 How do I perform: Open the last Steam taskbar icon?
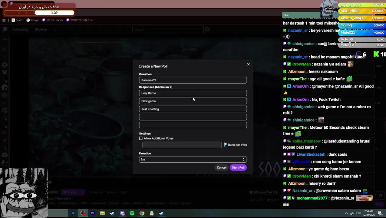tap(161, 213)
